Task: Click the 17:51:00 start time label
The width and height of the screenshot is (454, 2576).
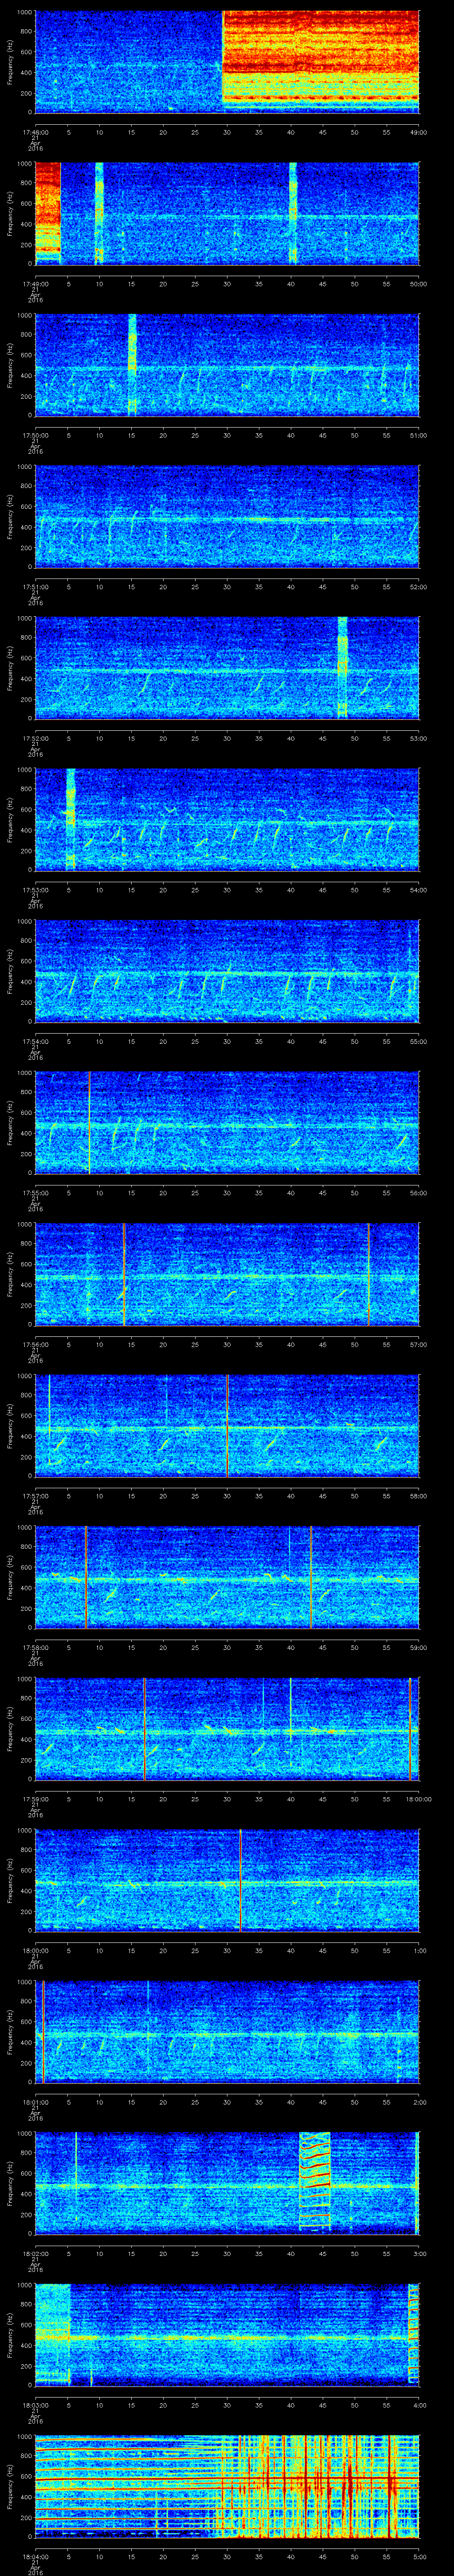Action: tap(35, 586)
